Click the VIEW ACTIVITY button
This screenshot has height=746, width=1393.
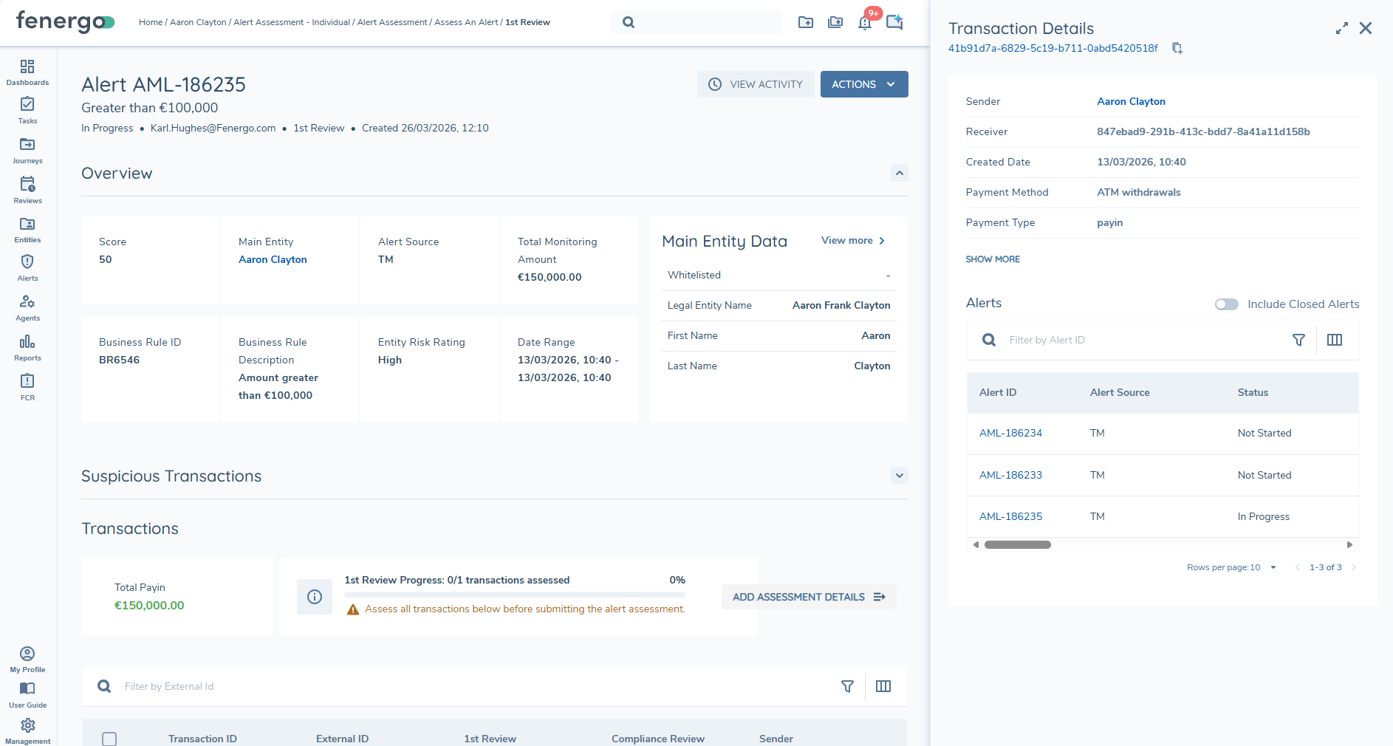point(756,84)
